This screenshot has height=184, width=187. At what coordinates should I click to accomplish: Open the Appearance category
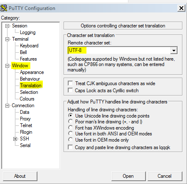point(32,72)
